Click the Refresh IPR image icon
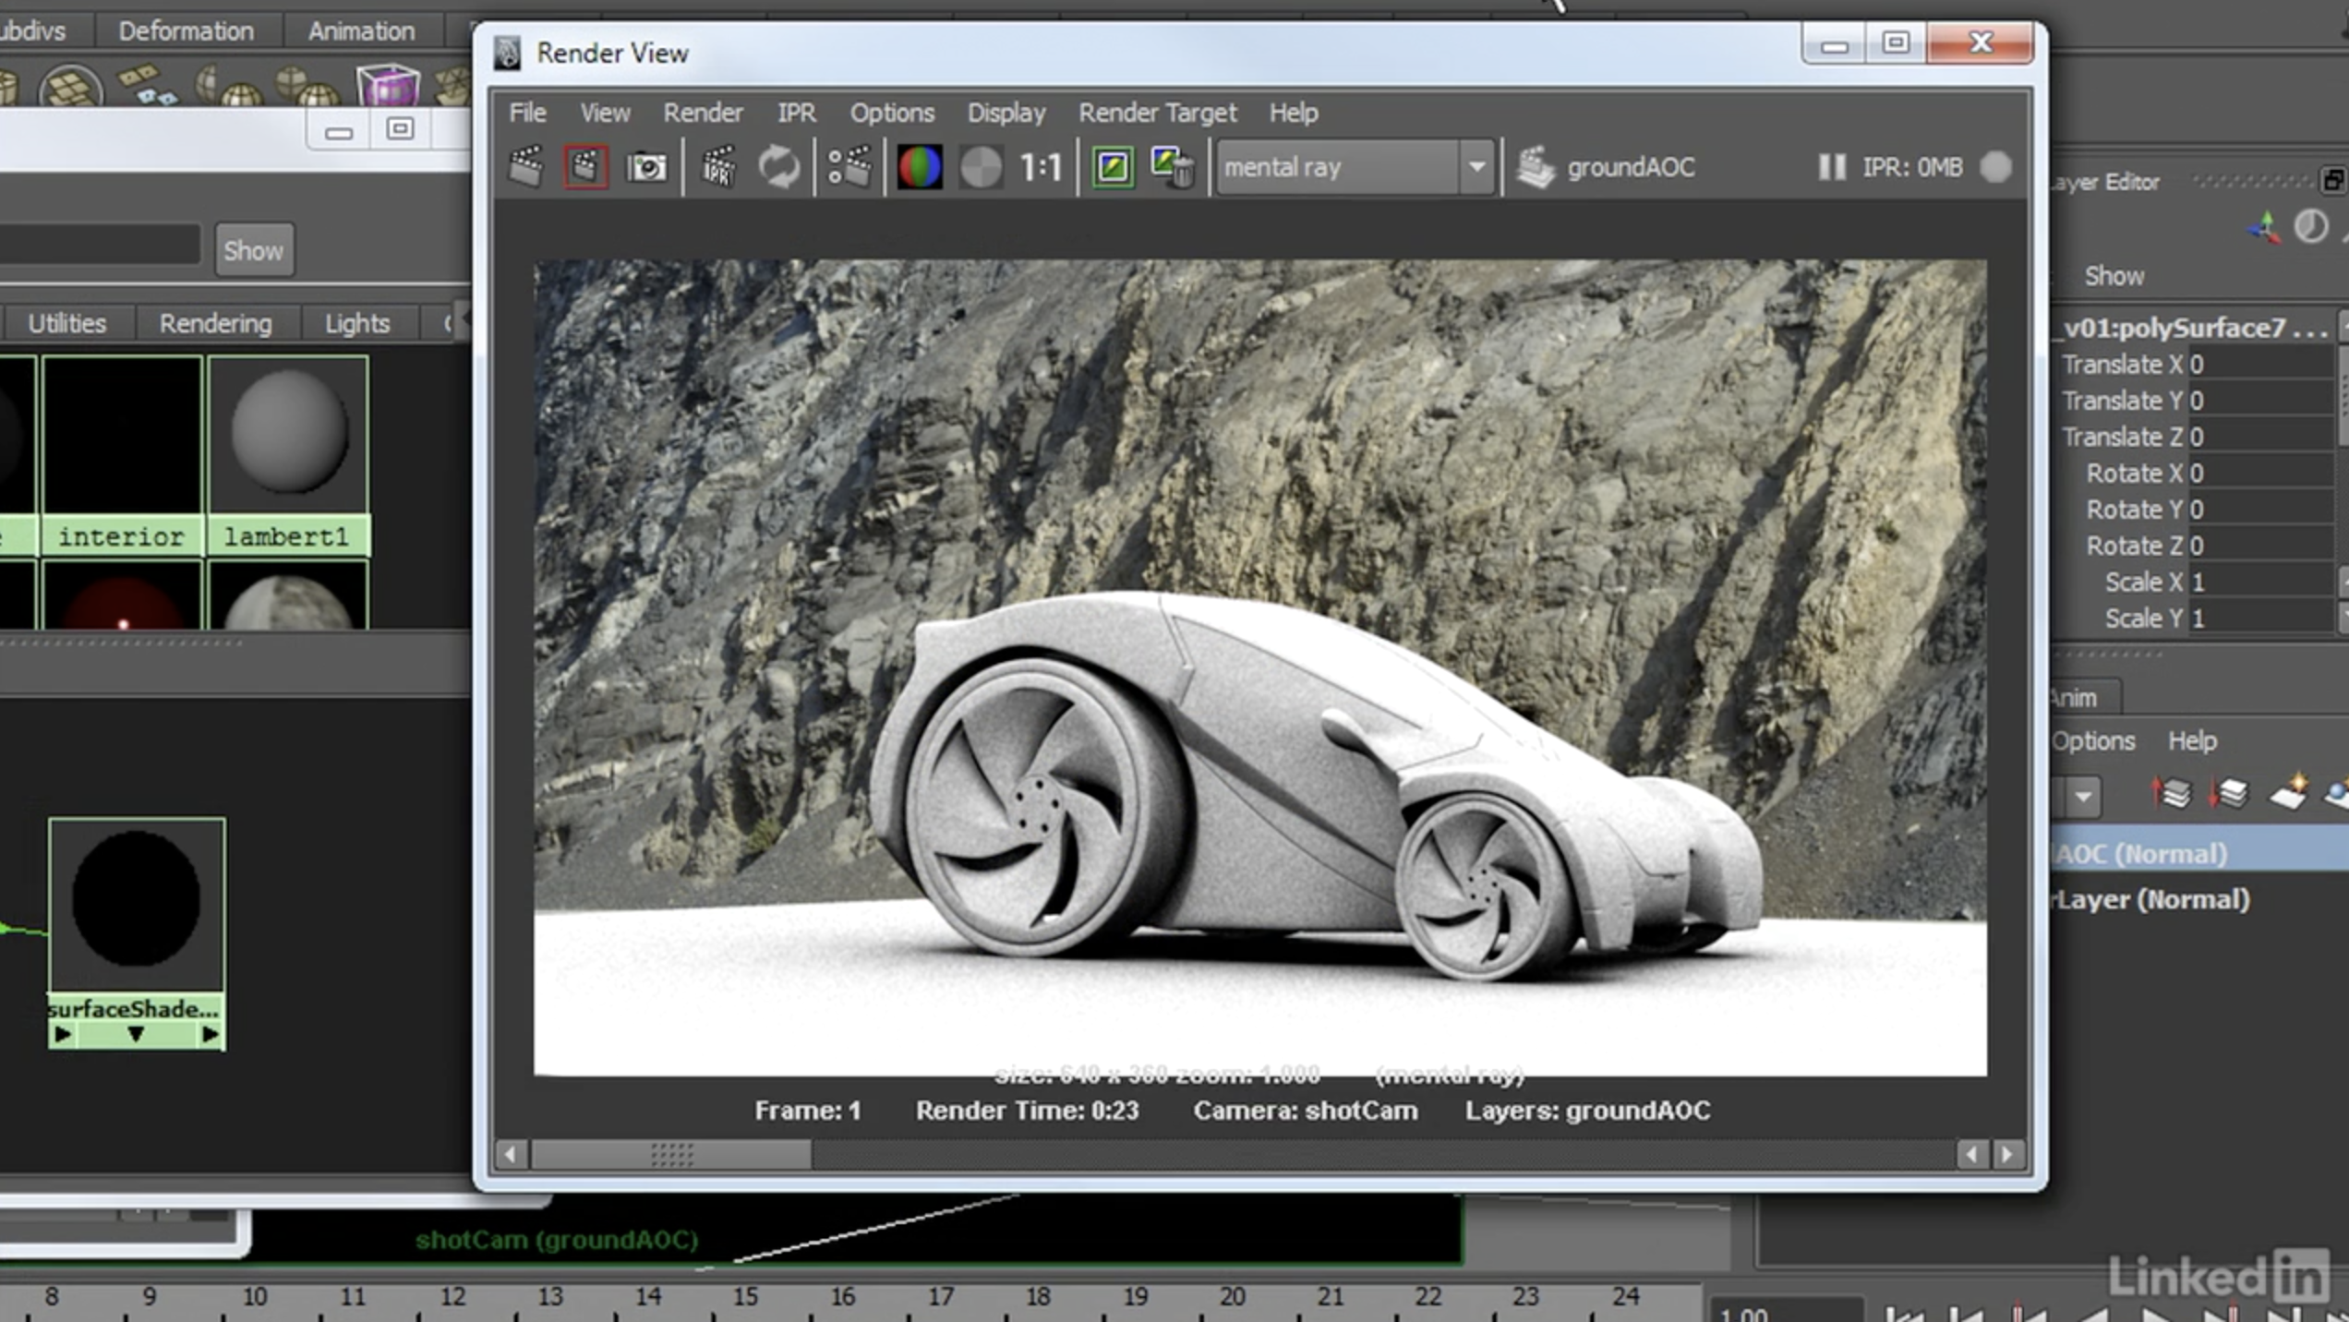2349x1322 pixels. pyautogui.click(x=778, y=167)
